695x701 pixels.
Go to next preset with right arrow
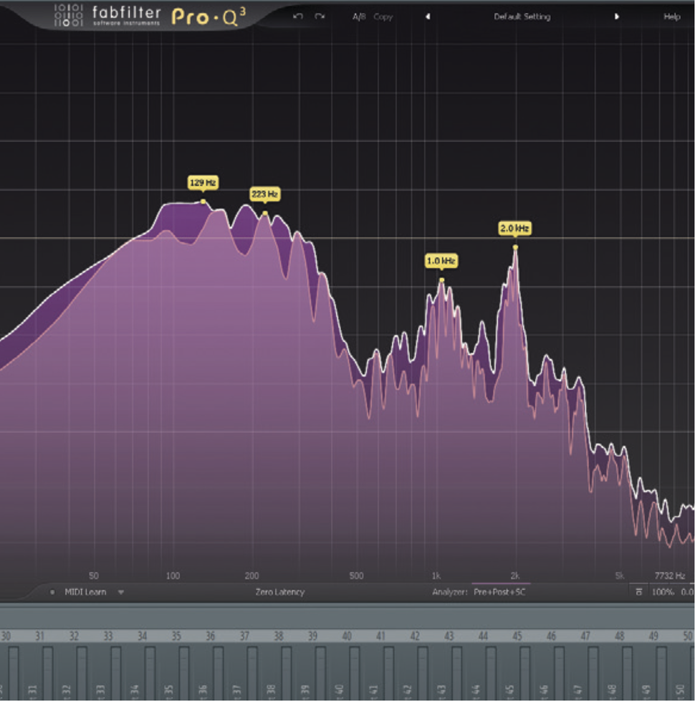(616, 16)
